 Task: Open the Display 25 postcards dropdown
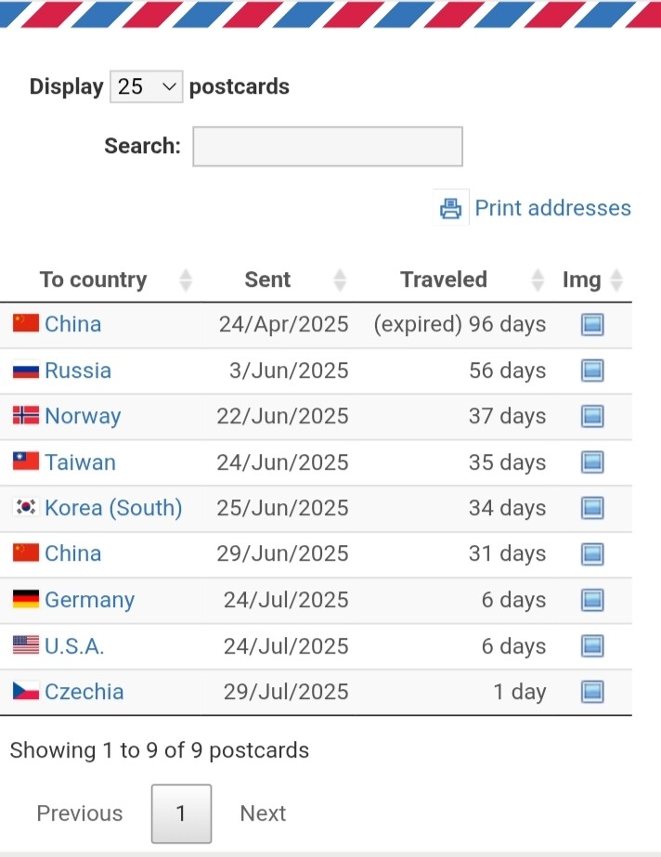tap(147, 86)
